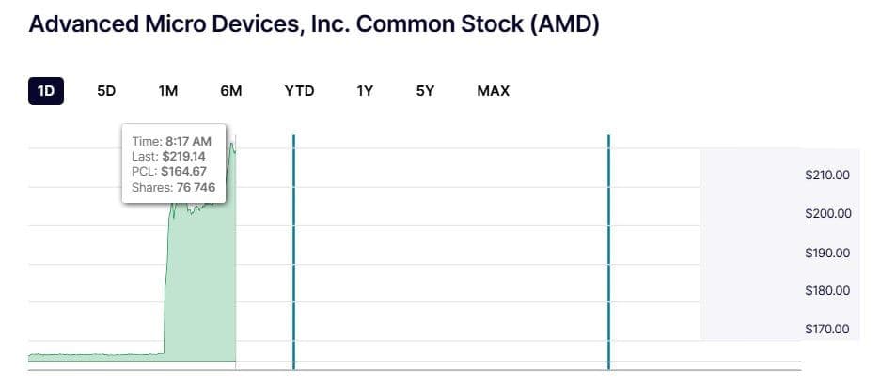880x385 pixels.
Task: Click the second teal vertical session marker
Action: (609, 252)
